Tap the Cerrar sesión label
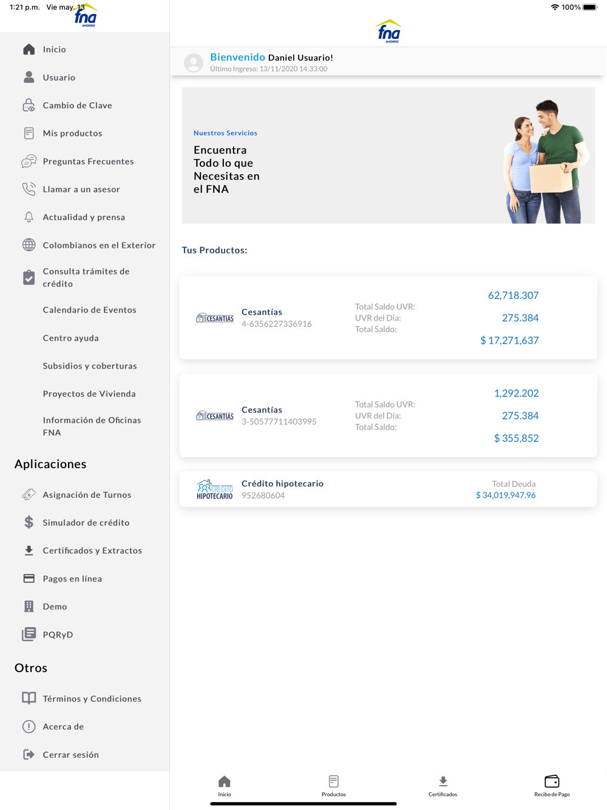The height and width of the screenshot is (810, 607). [70, 754]
